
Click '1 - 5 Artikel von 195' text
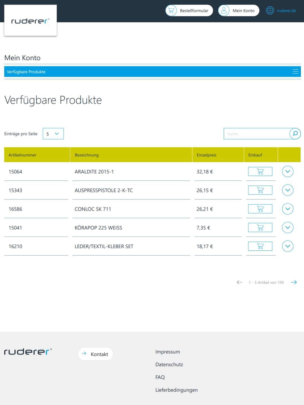pos(266,282)
